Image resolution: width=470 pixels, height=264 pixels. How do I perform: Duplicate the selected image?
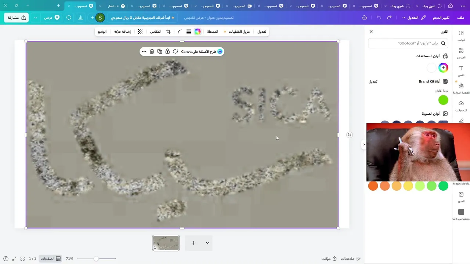point(159,52)
